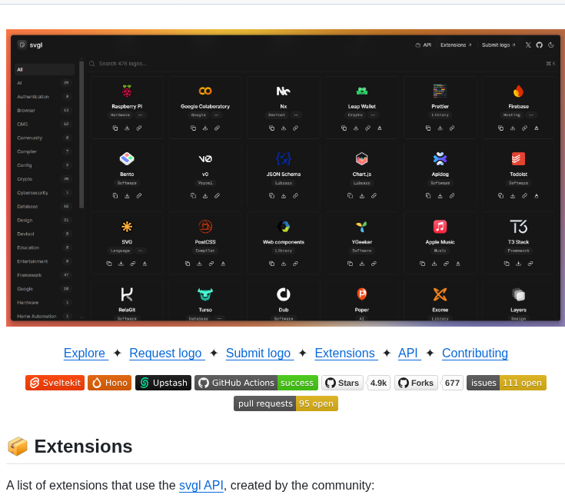Click Submit logo in the preview's top navigation
565x498 pixels.
(499, 45)
